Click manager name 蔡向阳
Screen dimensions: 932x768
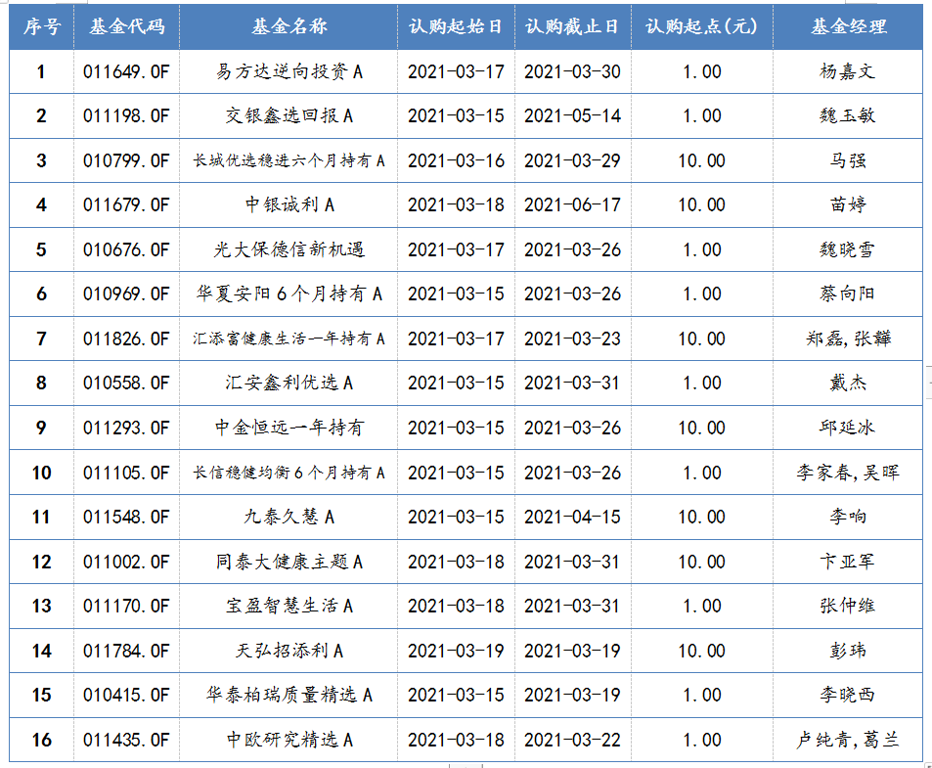pyautogui.click(x=848, y=294)
